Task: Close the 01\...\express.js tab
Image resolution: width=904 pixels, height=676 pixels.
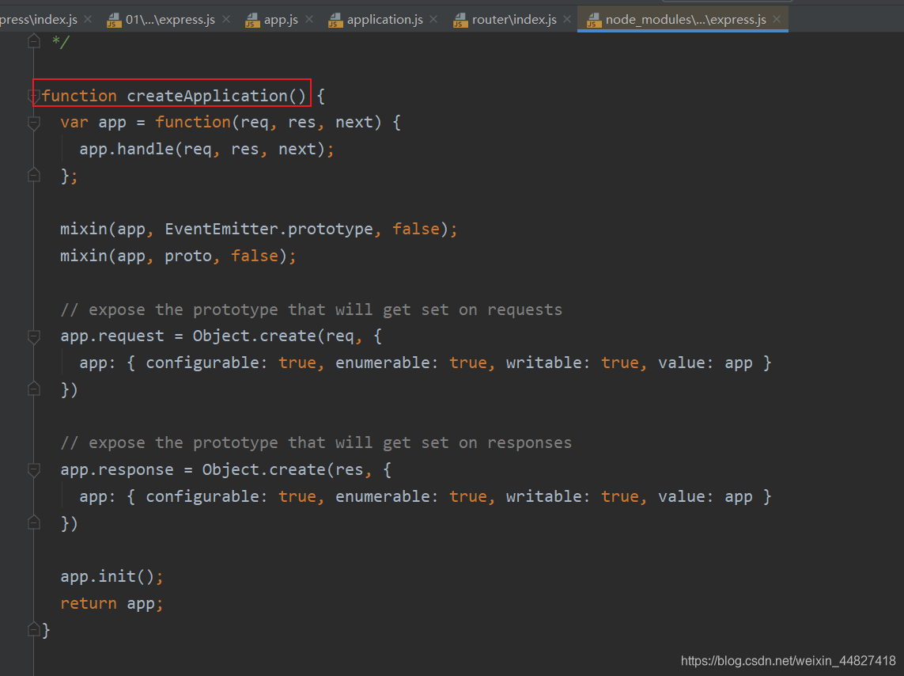Action: (226, 19)
